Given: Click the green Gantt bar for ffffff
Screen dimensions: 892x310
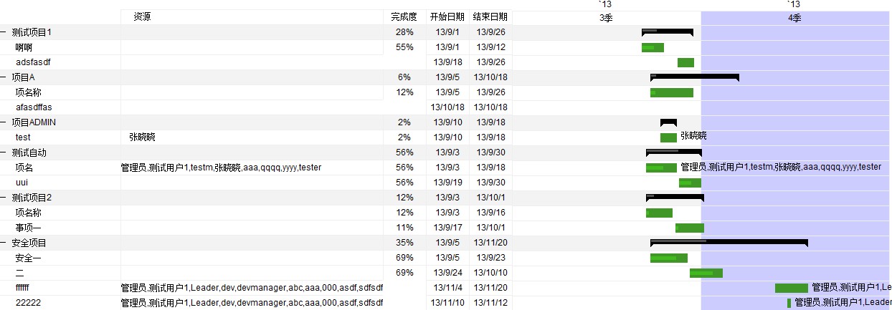Looking at the screenshot, I should point(792,288).
